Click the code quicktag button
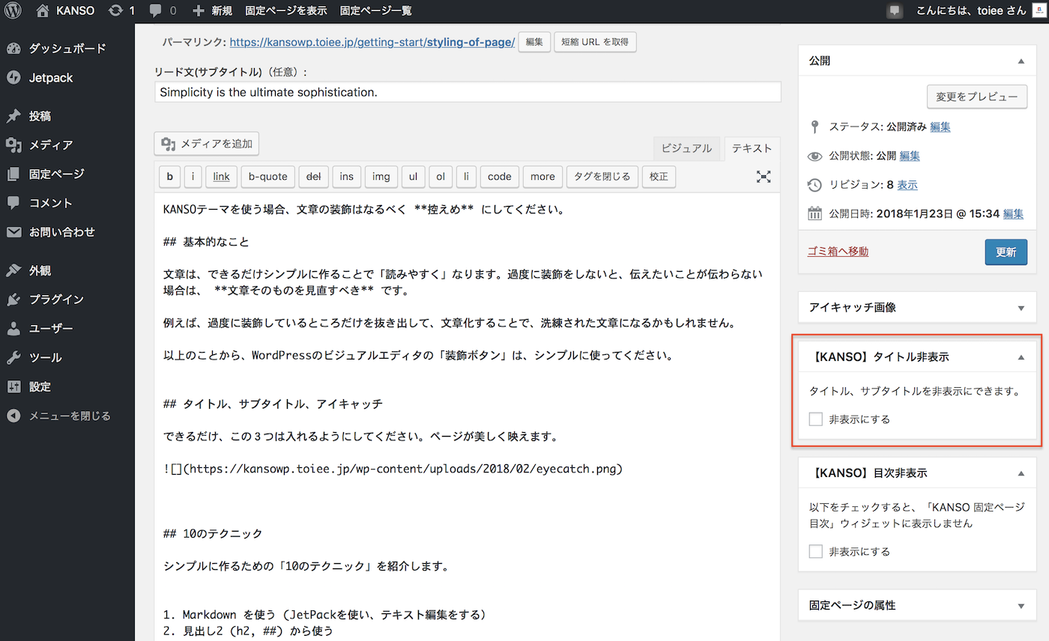1049x641 pixels. tap(499, 177)
